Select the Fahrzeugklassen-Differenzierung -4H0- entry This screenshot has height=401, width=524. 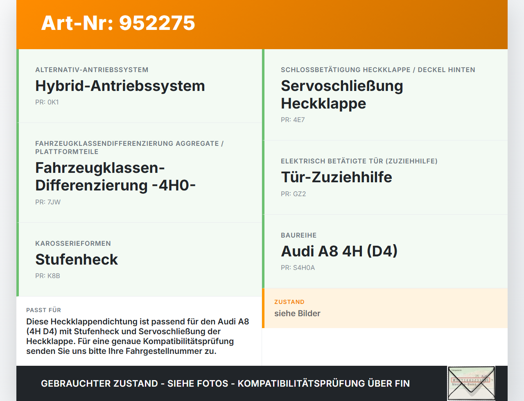click(115, 176)
